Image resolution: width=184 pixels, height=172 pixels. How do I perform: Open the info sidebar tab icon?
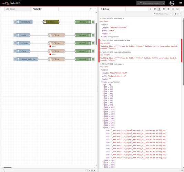click(150, 9)
